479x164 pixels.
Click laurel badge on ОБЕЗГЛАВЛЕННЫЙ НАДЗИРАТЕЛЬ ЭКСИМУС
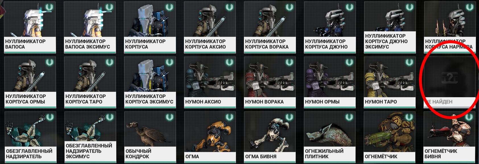(109, 117)
